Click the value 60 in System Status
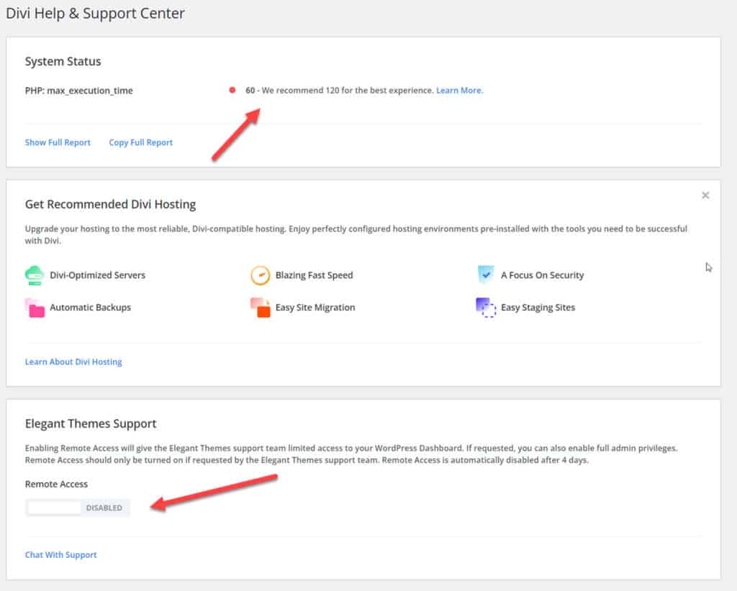 pyautogui.click(x=250, y=90)
